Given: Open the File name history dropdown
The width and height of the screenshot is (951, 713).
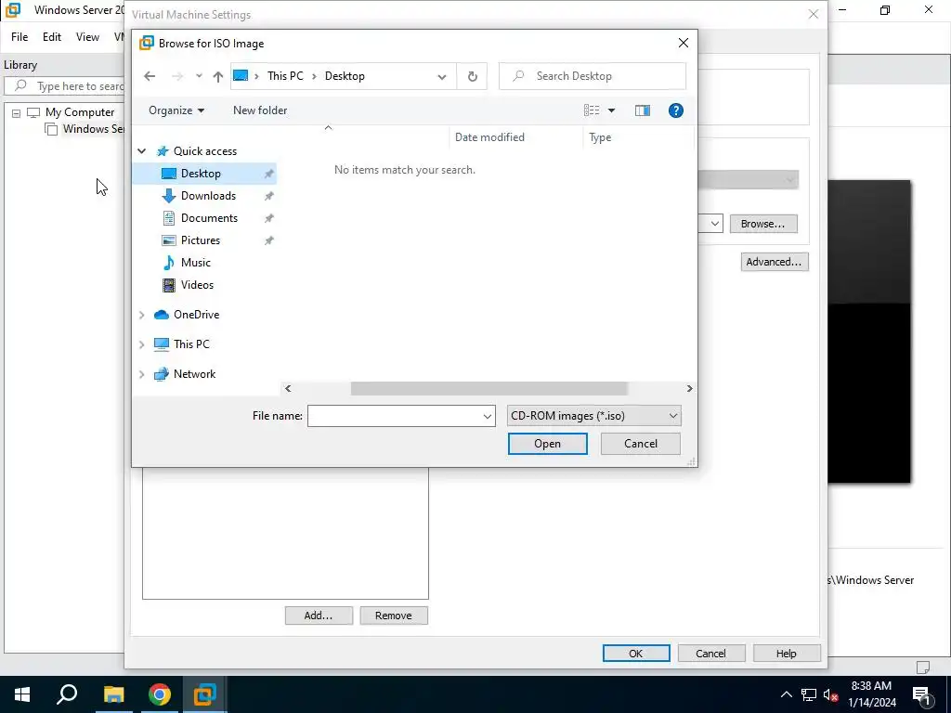Looking at the screenshot, I should [487, 416].
